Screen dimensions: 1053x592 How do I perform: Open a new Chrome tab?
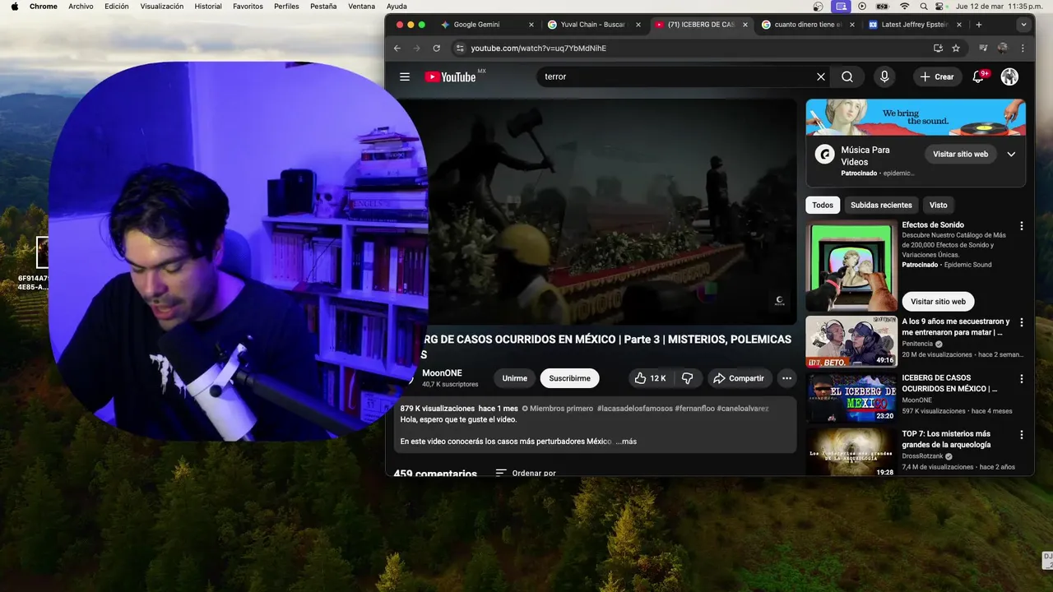pos(979,25)
